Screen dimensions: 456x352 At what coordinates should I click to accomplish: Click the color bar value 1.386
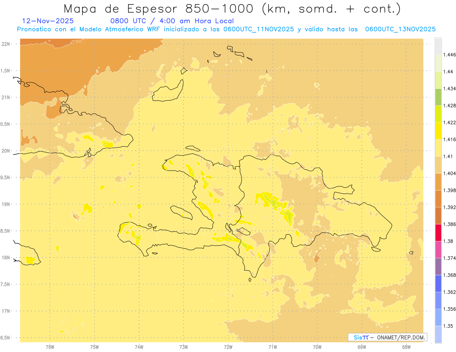(x=450, y=224)
